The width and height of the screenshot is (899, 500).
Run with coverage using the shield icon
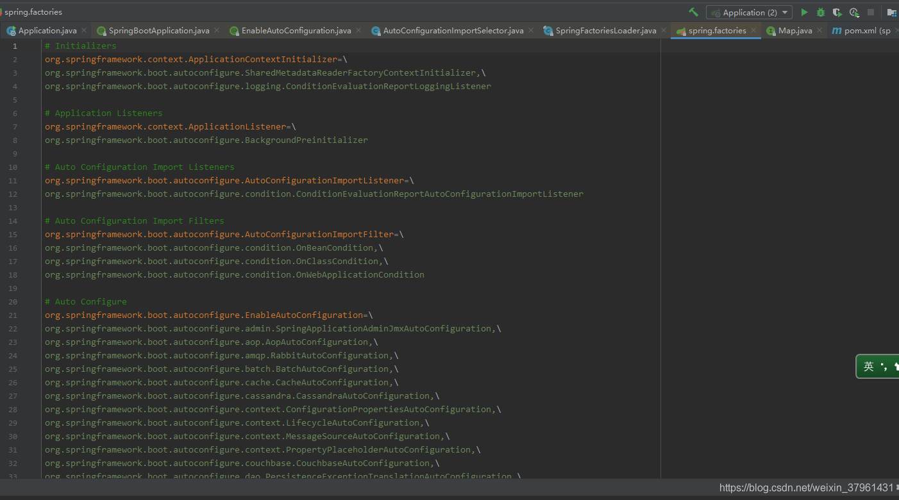coord(837,12)
